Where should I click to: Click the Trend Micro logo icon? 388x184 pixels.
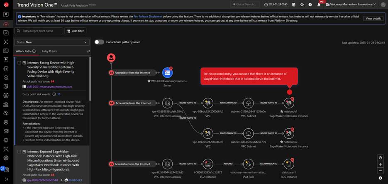6,5
